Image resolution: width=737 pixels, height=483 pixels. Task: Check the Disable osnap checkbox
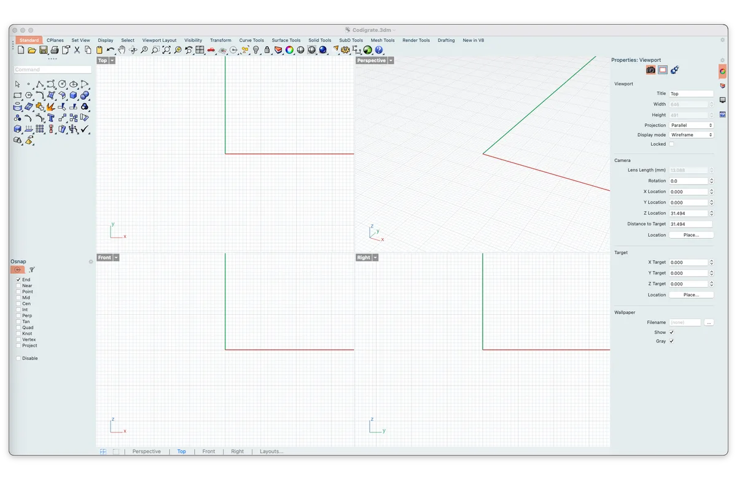tap(18, 358)
